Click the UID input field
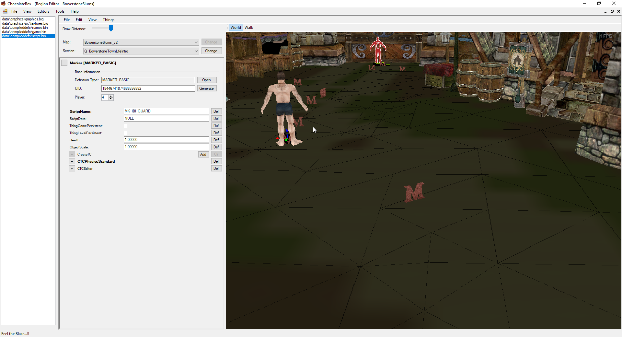This screenshot has height=337, width=622. click(148, 88)
